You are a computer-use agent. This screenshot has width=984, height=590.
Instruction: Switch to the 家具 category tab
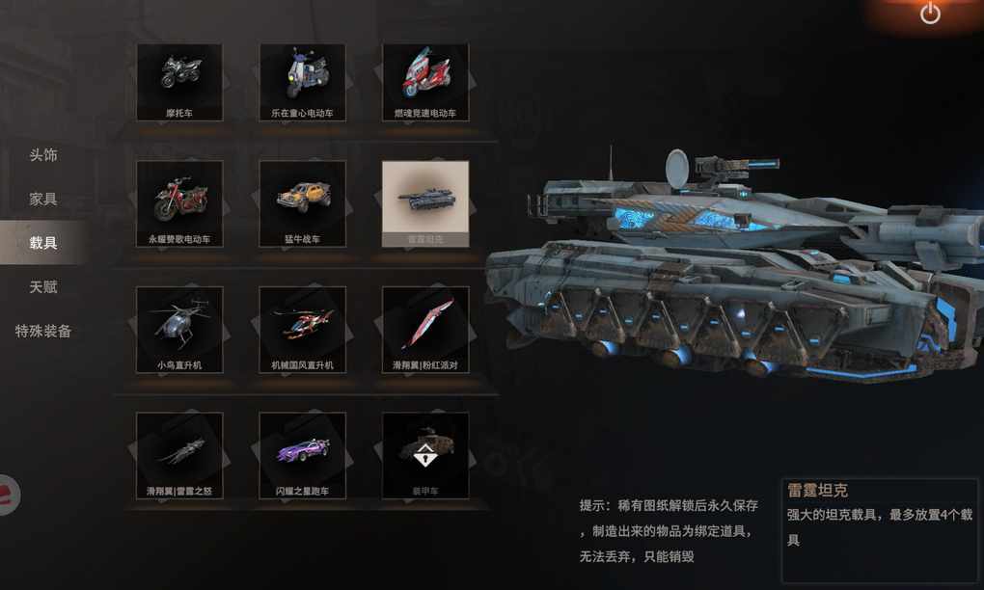(43, 199)
